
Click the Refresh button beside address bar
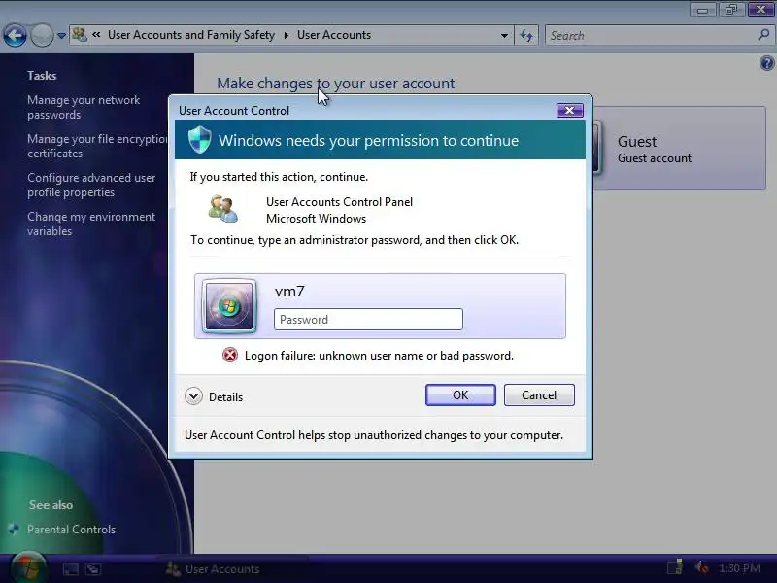526,36
